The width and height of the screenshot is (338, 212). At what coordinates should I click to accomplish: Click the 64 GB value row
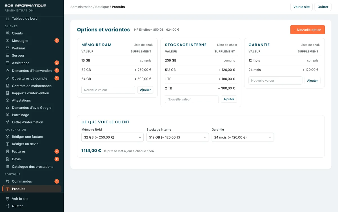coord(117,79)
